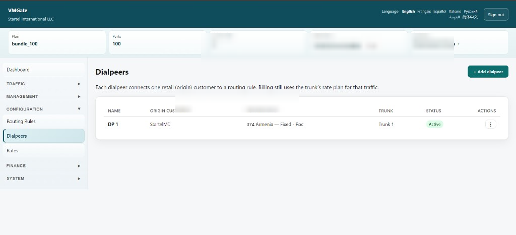Click the Active status badge
The width and height of the screenshot is (516, 235).
pyautogui.click(x=434, y=124)
